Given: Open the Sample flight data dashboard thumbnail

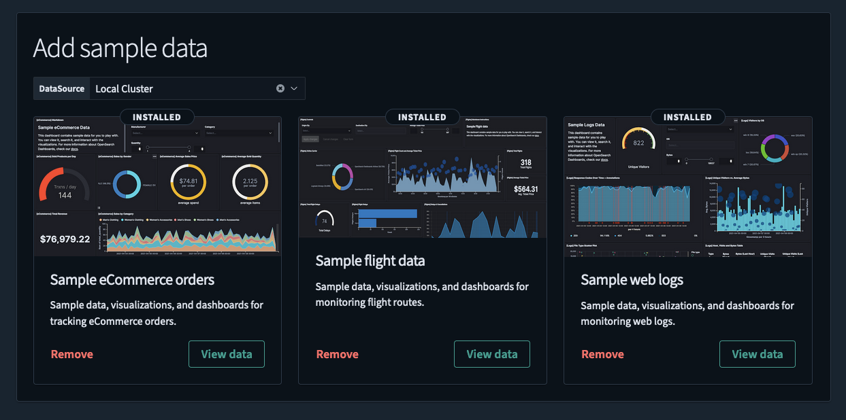Looking at the screenshot, I should [423, 177].
